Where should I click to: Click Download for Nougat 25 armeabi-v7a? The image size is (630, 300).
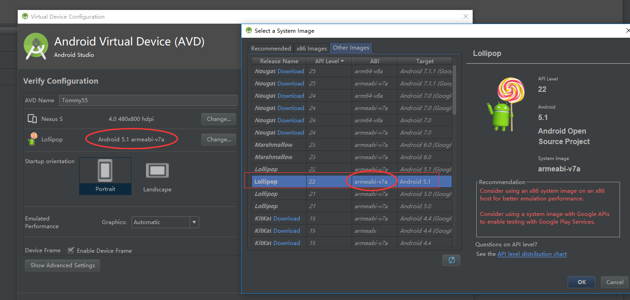coord(291,84)
